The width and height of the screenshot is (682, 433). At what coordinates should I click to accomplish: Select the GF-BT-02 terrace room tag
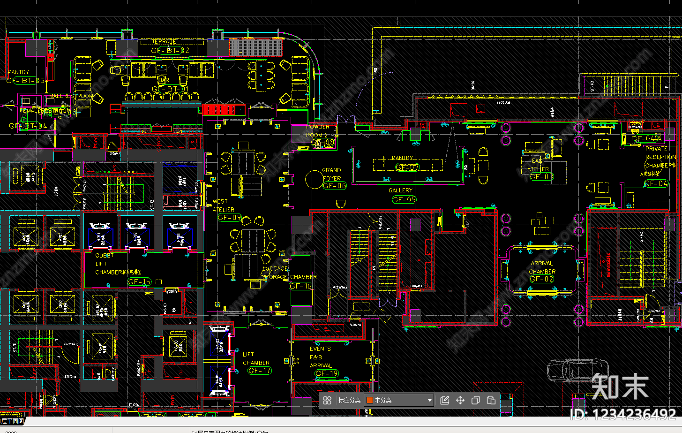(170, 51)
